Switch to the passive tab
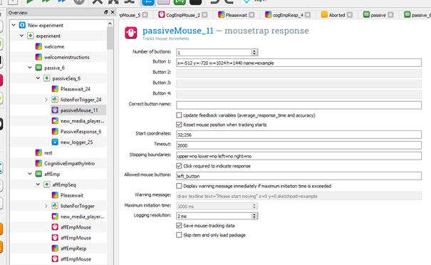 pyautogui.click(x=378, y=15)
